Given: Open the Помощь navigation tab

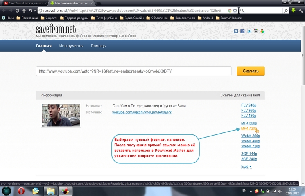Looking at the screenshot, I should tap(99, 46).
